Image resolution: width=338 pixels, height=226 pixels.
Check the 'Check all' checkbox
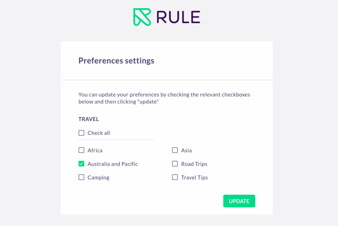[81, 133]
